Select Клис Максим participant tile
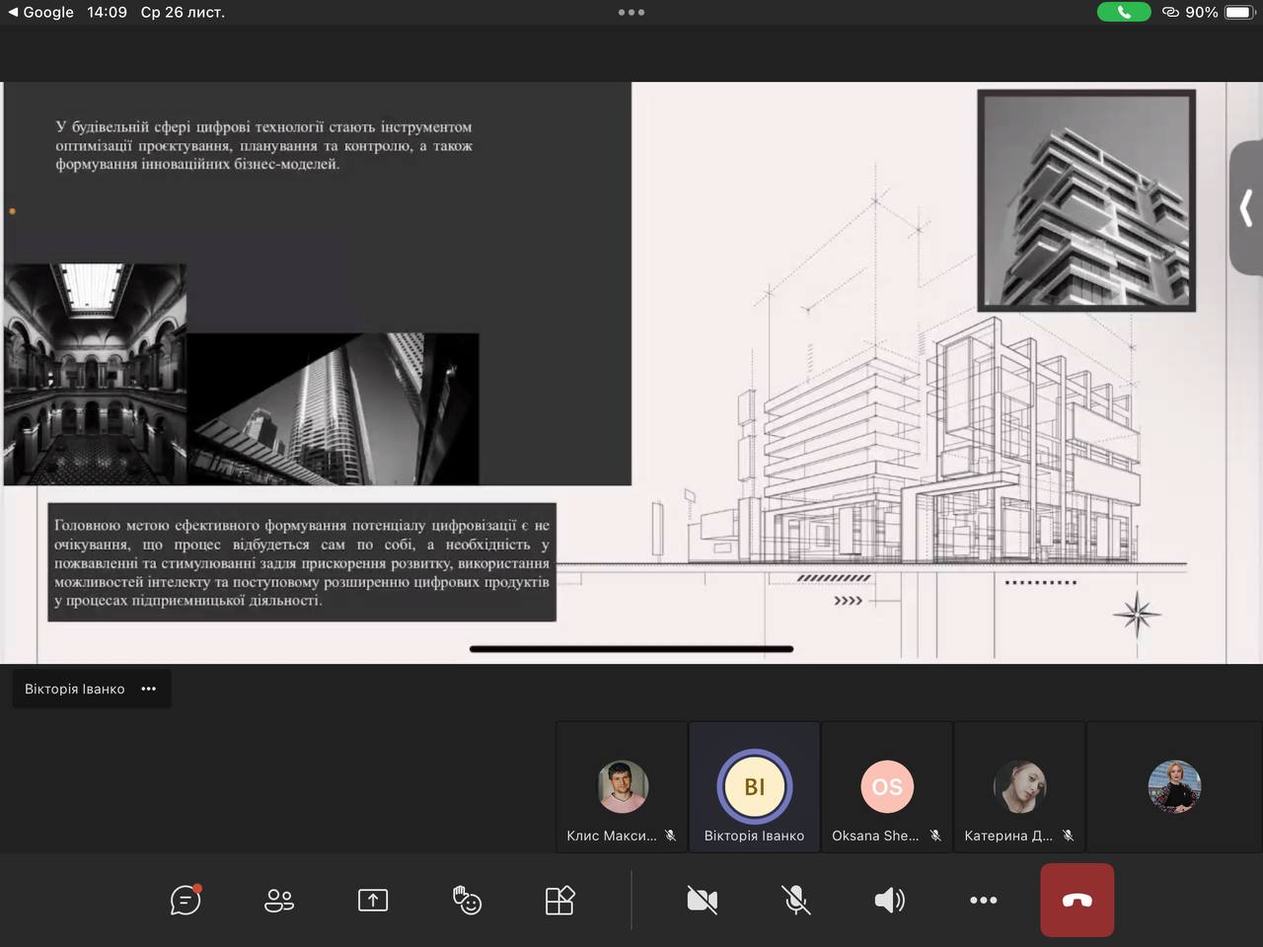The width and height of the screenshot is (1263, 947). [622, 787]
